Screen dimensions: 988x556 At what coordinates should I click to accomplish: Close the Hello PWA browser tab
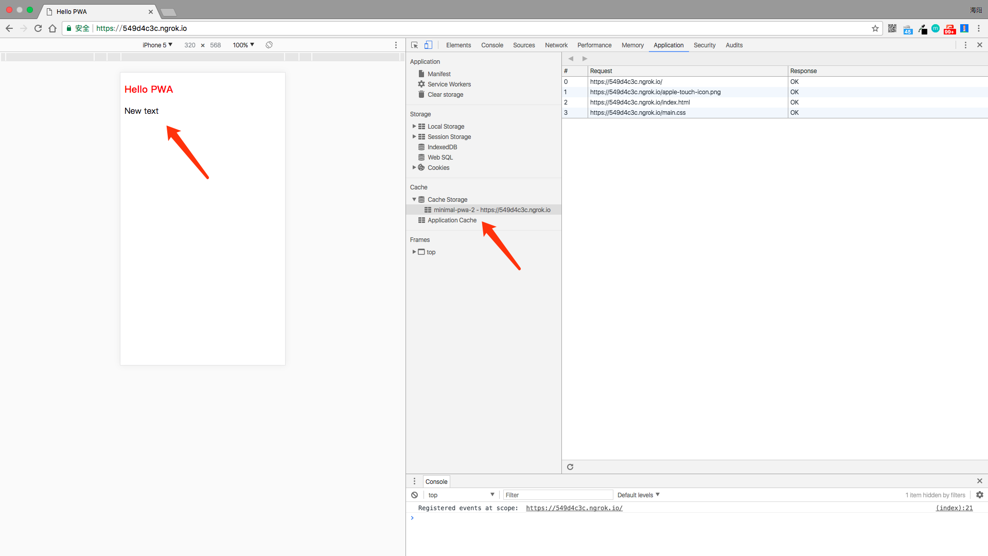(x=151, y=11)
